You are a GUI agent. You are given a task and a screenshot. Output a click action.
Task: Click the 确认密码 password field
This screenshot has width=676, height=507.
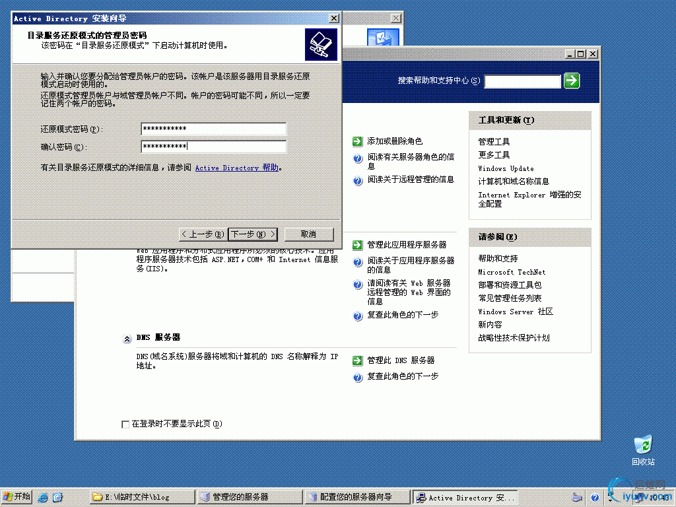(x=214, y=147)
